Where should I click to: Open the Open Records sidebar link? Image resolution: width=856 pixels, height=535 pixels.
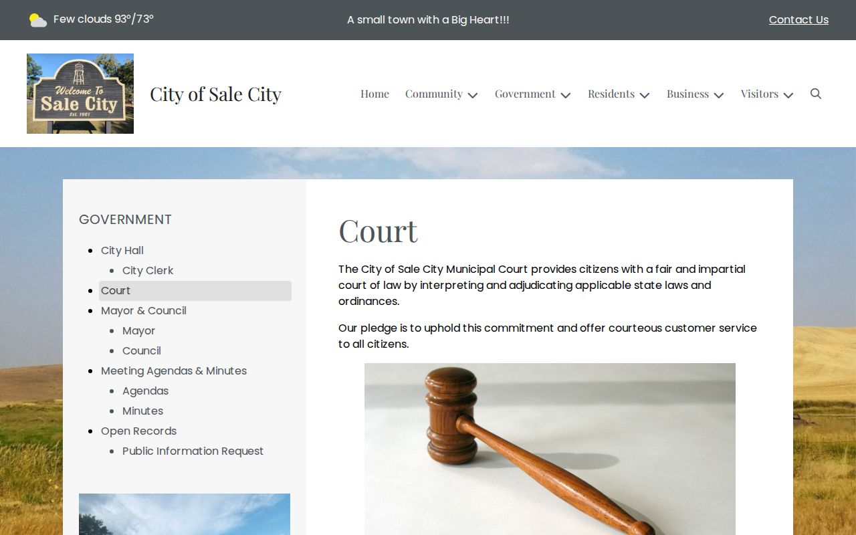(x=138, y=431)
